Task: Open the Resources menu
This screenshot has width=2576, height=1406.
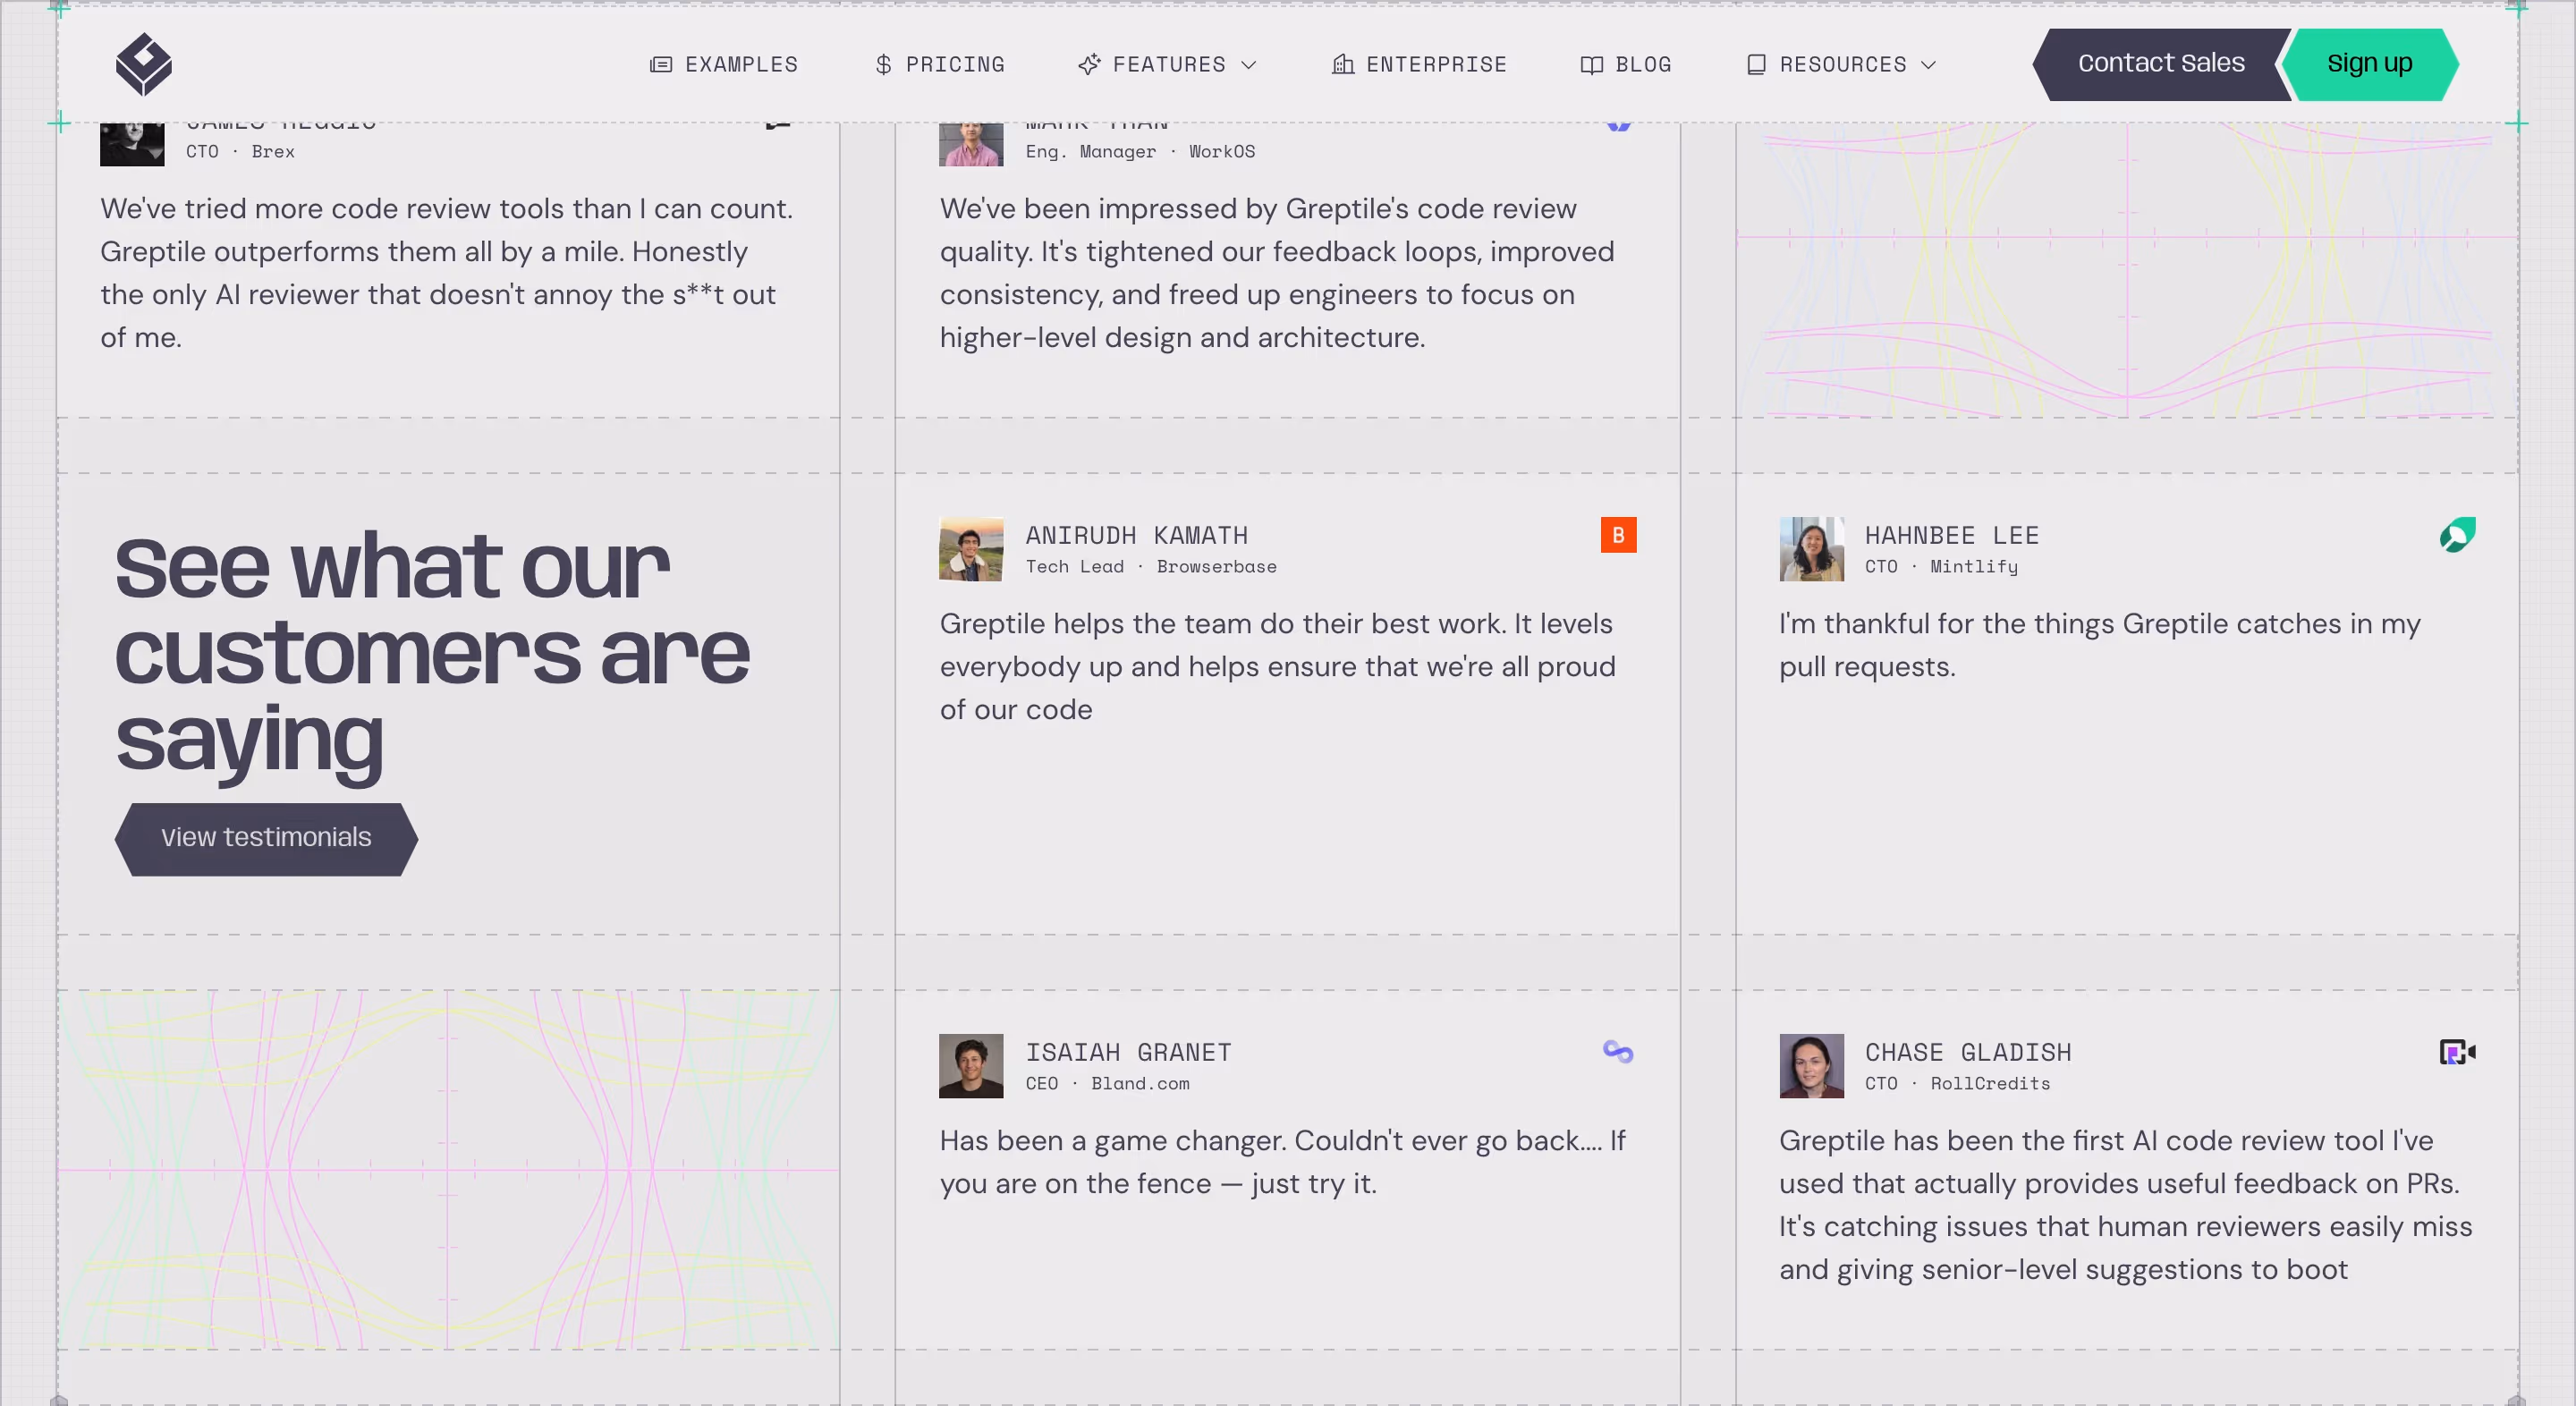Action: point(1841,65)
